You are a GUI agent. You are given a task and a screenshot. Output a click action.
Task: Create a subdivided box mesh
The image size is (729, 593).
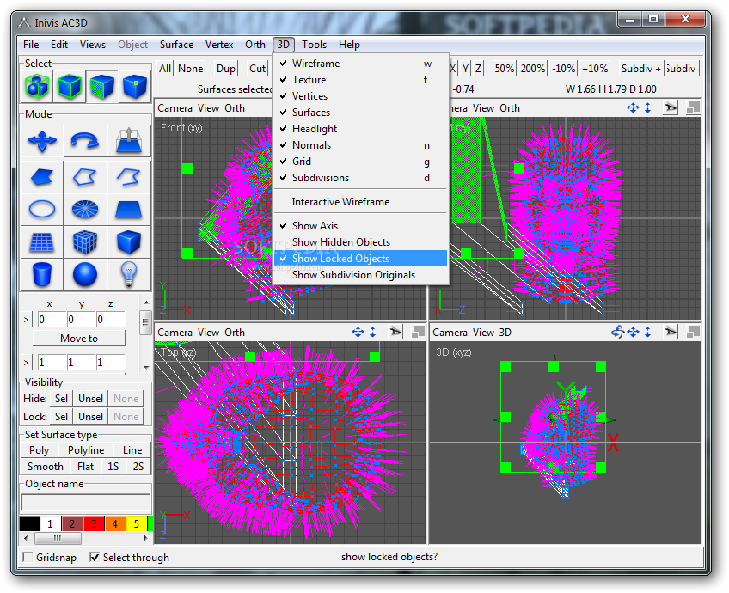[x=85, y=241]
